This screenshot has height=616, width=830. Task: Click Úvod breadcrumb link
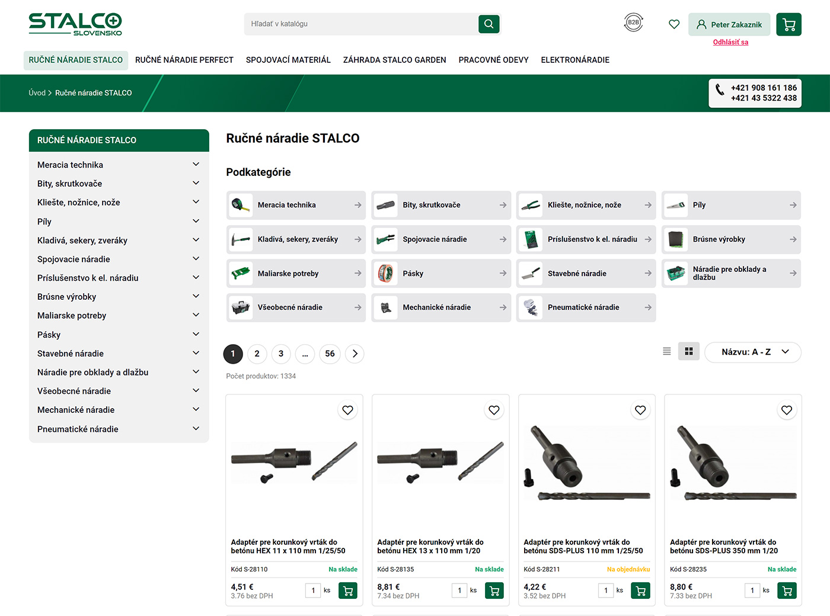pos(37,93)
